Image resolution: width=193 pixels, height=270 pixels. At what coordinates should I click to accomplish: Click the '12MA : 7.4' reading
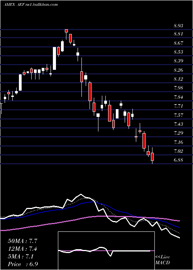coord(22,249)
